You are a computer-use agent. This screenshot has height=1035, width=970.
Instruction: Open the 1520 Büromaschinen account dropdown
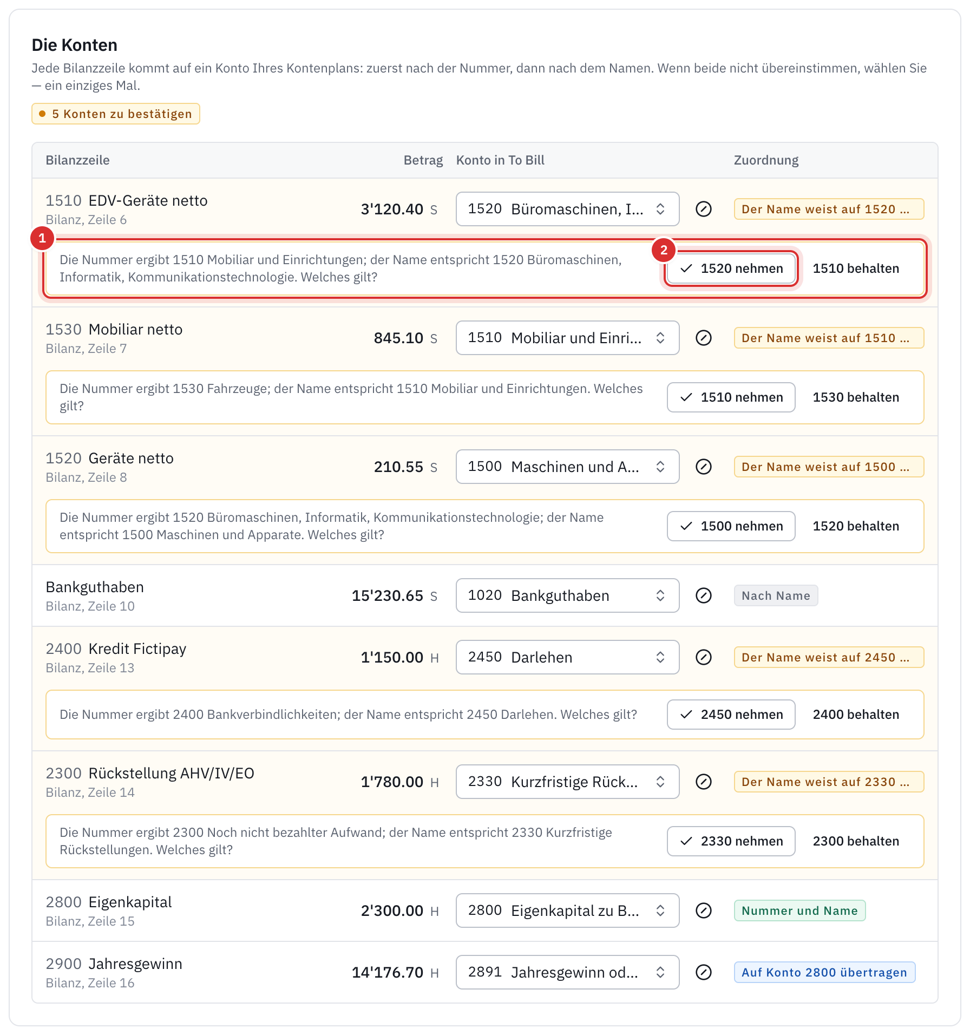point(567,209)
